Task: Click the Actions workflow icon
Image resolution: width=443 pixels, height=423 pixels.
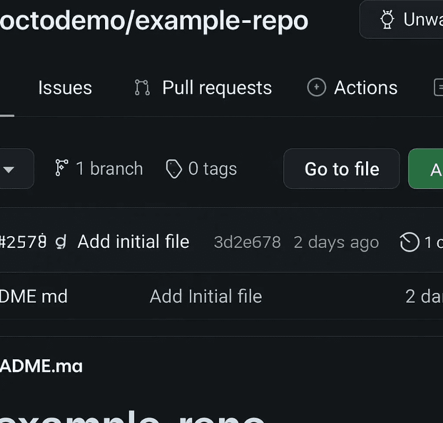Action: pos(316,87)
